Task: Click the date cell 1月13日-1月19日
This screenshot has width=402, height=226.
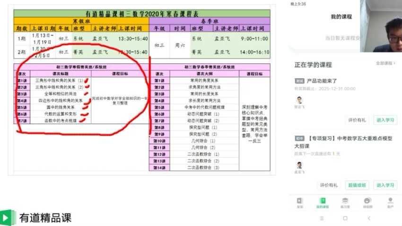Action: coord(43,39)
